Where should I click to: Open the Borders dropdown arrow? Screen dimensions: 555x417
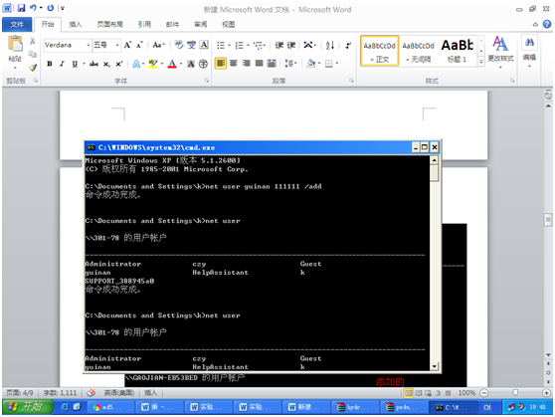point(337,64)
